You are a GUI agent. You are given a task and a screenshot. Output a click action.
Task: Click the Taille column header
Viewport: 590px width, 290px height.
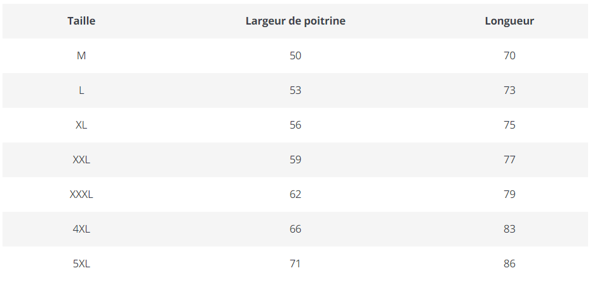pos(81,21)
